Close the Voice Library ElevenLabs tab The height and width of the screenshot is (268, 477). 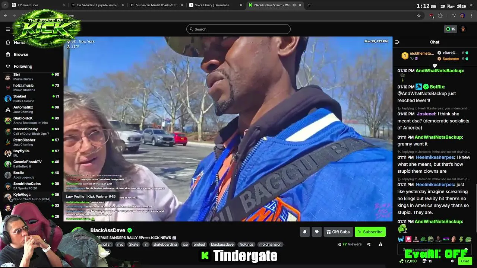tap(241, 5)
